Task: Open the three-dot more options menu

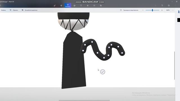Action: click(173, 10)
